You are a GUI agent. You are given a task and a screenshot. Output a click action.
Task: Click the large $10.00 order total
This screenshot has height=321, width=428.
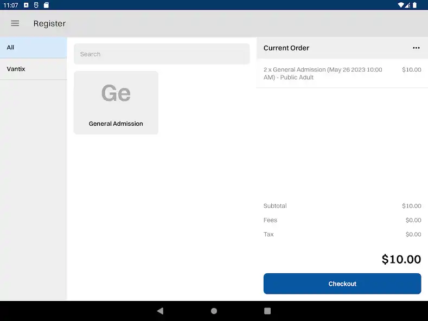(x=401, y=259)
